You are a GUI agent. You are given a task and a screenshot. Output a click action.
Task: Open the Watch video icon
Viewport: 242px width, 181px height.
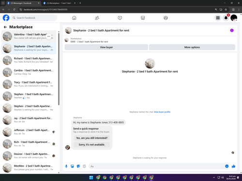(120, 18)
